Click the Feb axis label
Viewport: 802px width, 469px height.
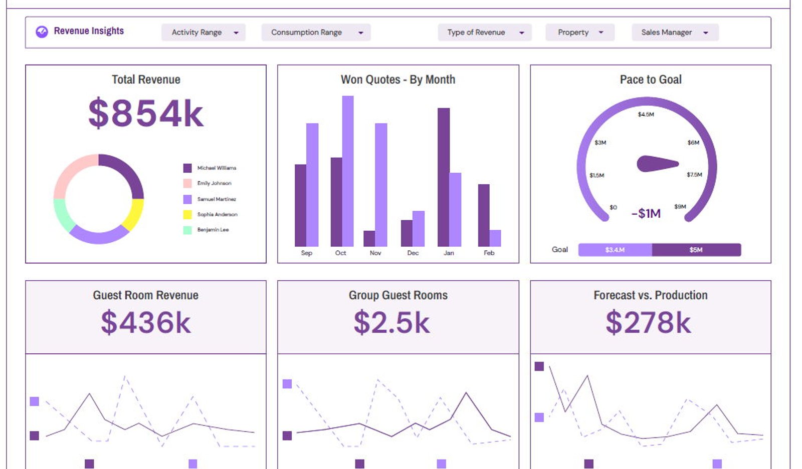[489, 253]
